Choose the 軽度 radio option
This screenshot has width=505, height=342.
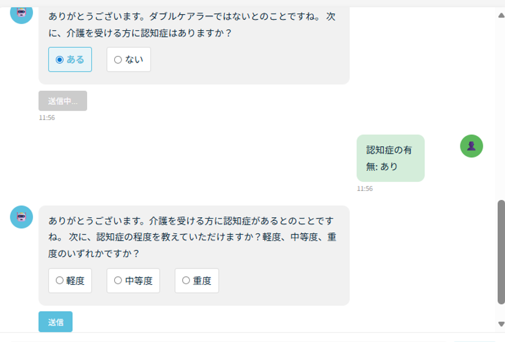tap(70, 281)
